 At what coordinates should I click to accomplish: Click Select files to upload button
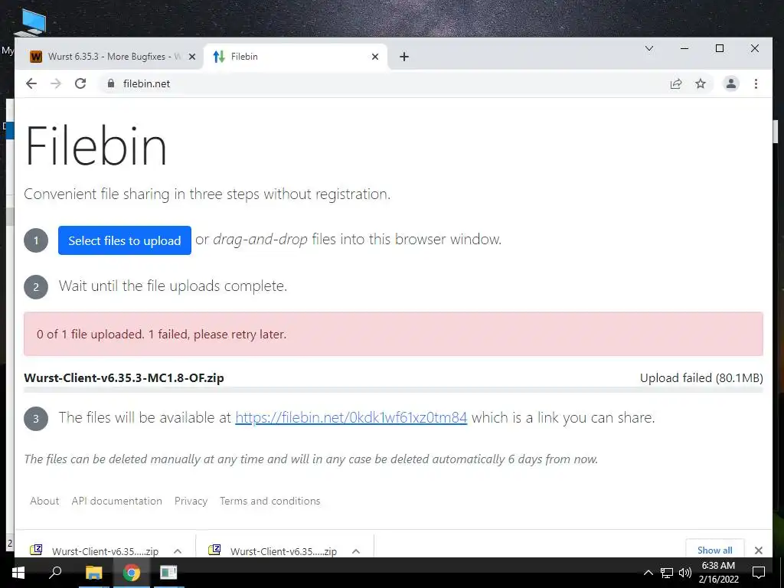tap(125, 240)
